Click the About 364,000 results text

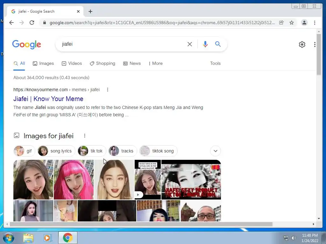click(x=51, y=78)
